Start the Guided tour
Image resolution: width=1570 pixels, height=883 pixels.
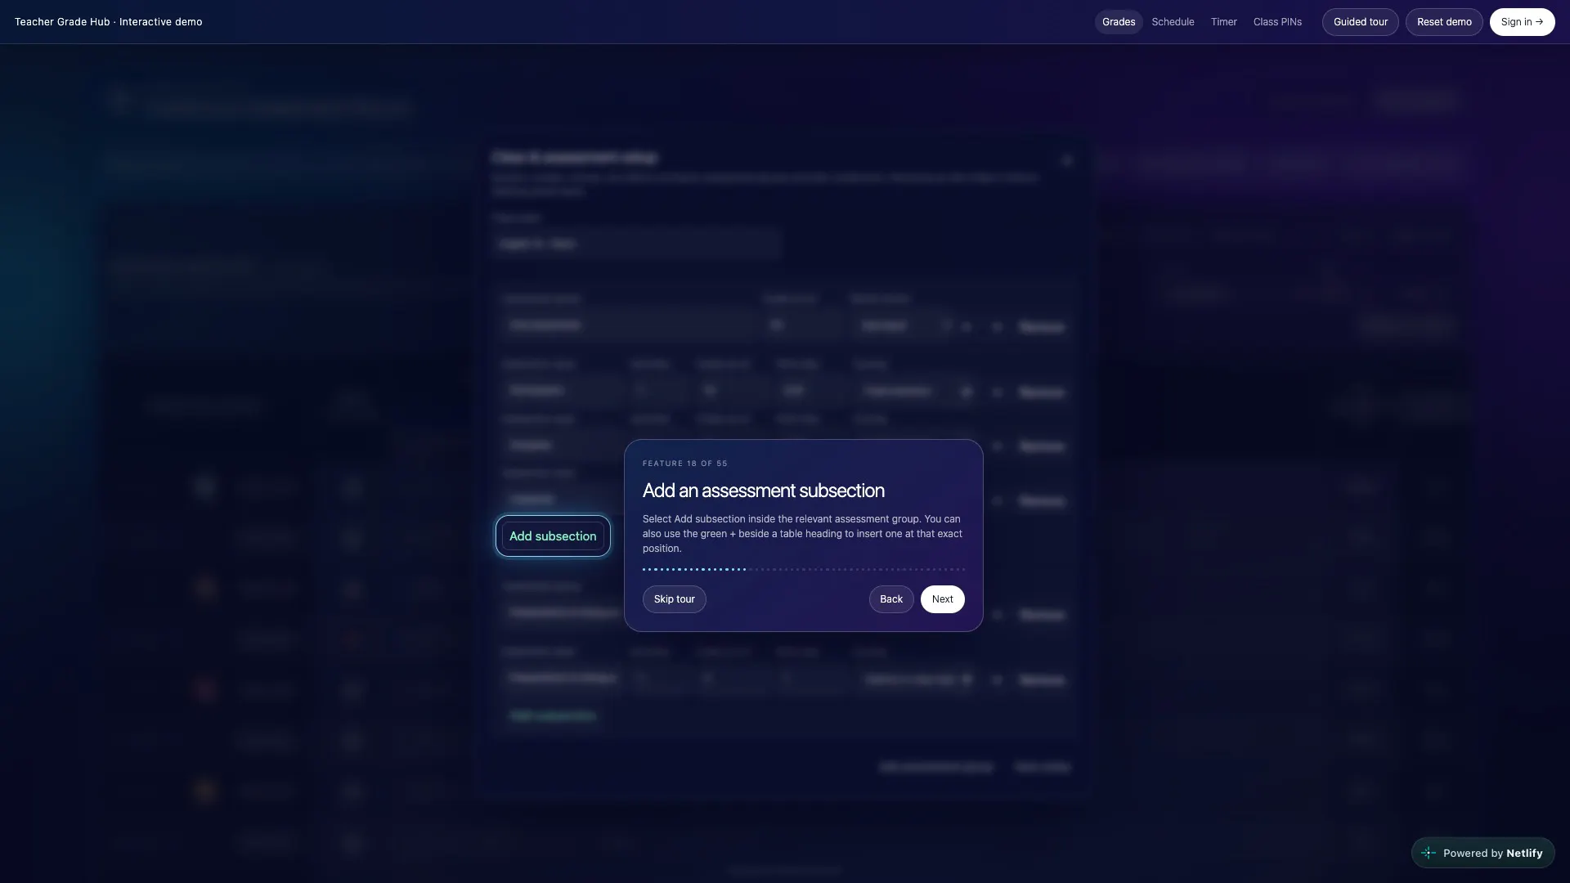[x=1360, y=22]
